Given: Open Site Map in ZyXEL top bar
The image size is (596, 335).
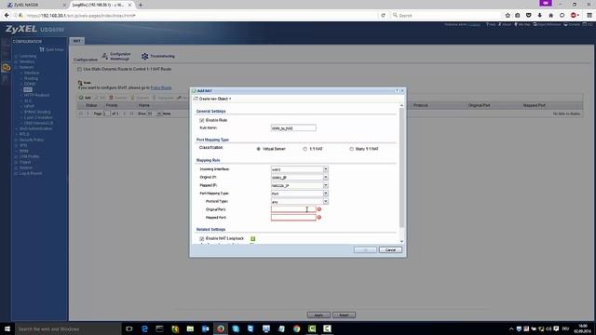Looking at the screenshot, I should click(522, 24).
